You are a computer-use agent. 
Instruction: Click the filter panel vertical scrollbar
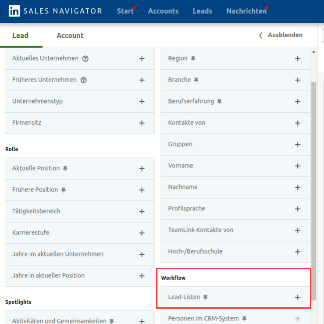(313, 175)
